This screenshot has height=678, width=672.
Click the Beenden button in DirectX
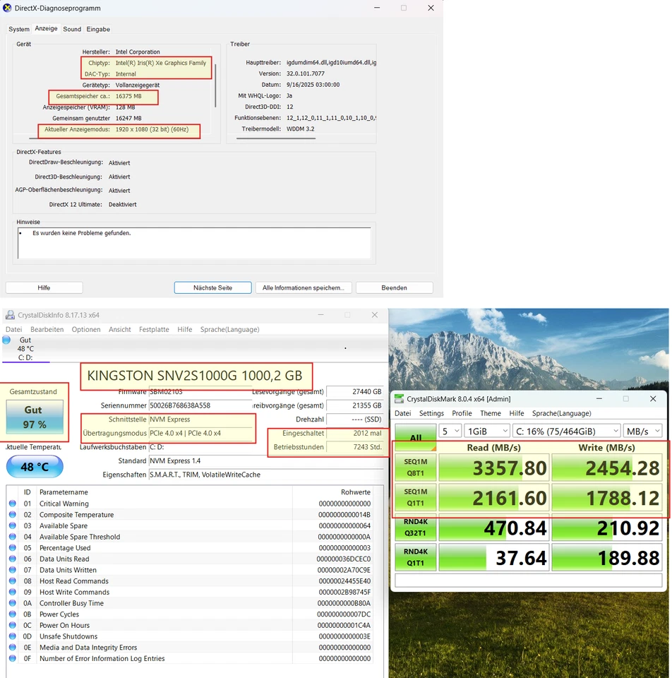[394, 287]
